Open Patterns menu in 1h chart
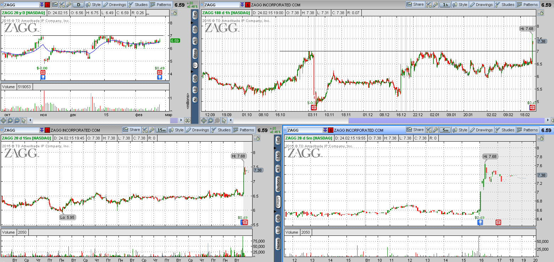The image size is (554, 262). pyautogui.click(x=528, y=5)
